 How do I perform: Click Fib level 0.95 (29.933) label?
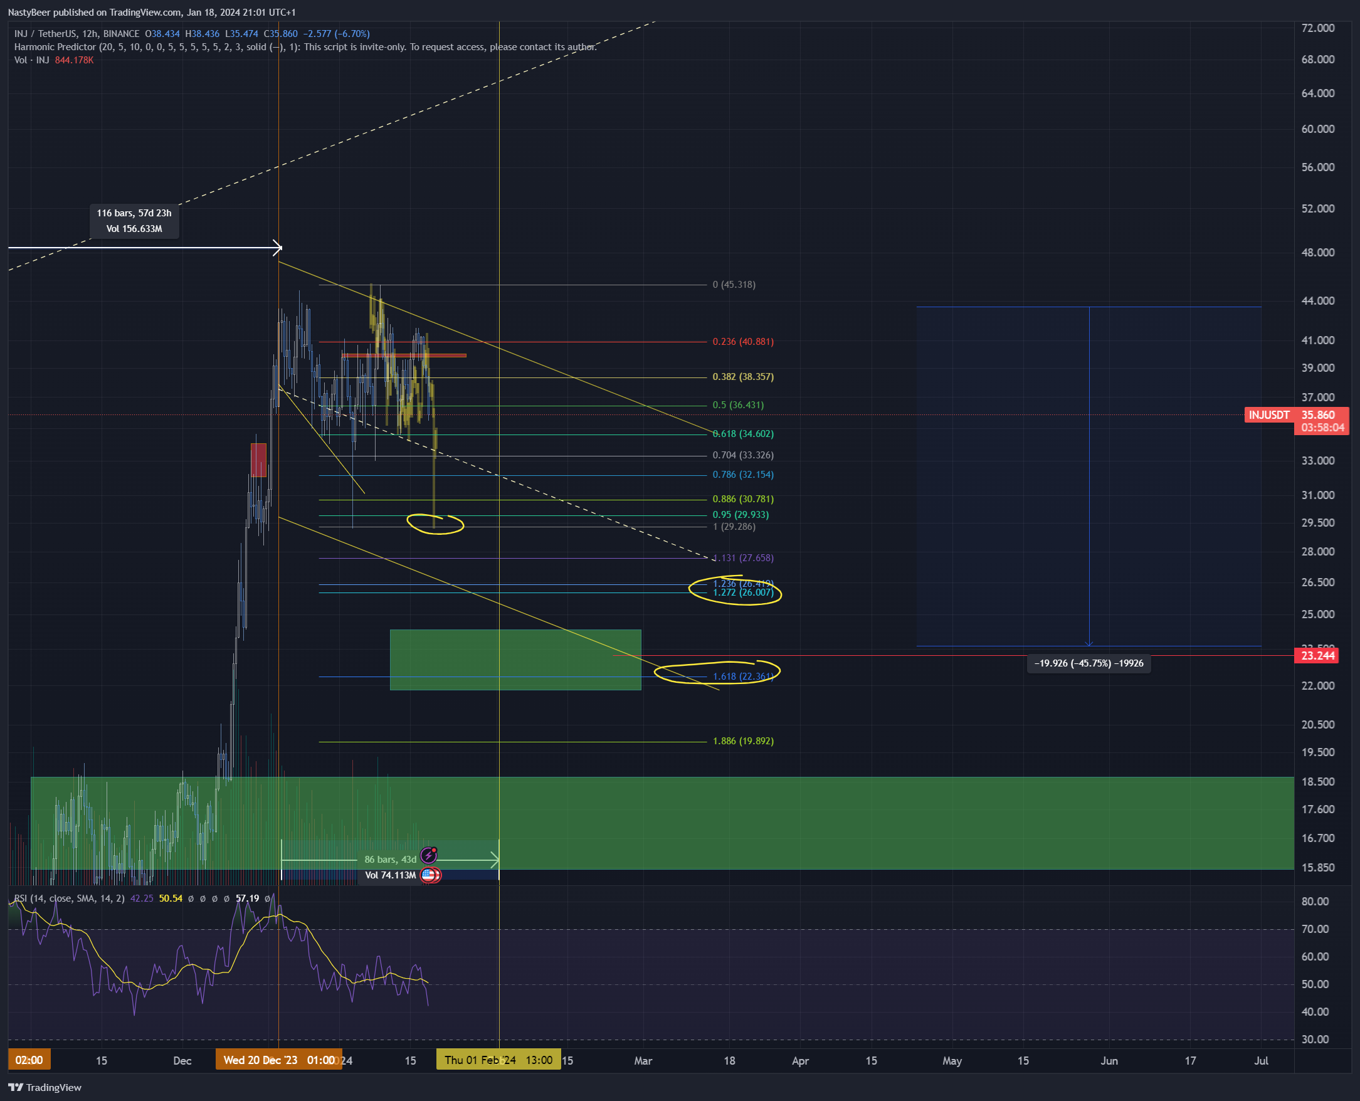(741, 514)
